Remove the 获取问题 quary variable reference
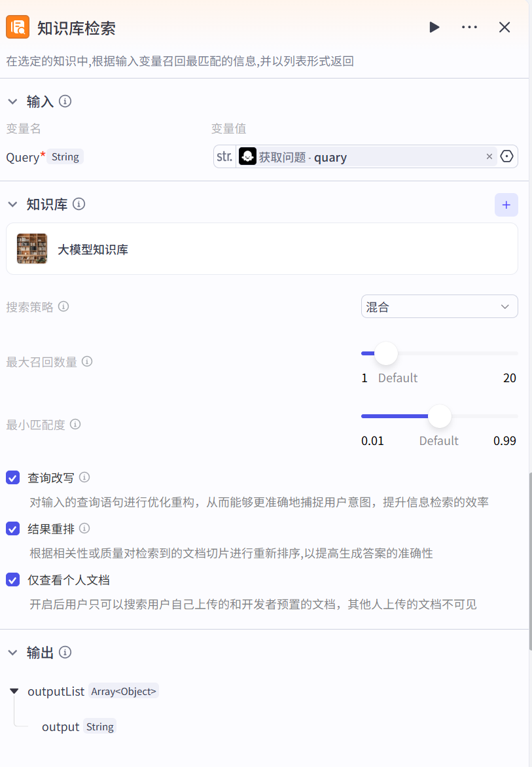Image resolution: width=532 pixels, height=767 pixels. pos(489,156)
